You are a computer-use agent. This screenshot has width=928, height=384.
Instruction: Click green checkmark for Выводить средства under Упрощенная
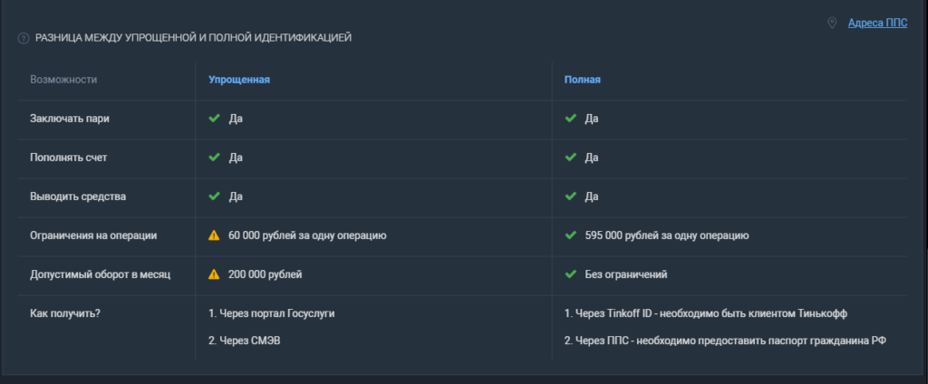click(214, 197)
